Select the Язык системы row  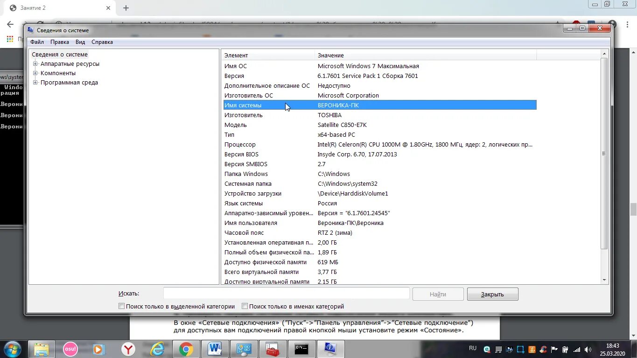tap(380, 204)
